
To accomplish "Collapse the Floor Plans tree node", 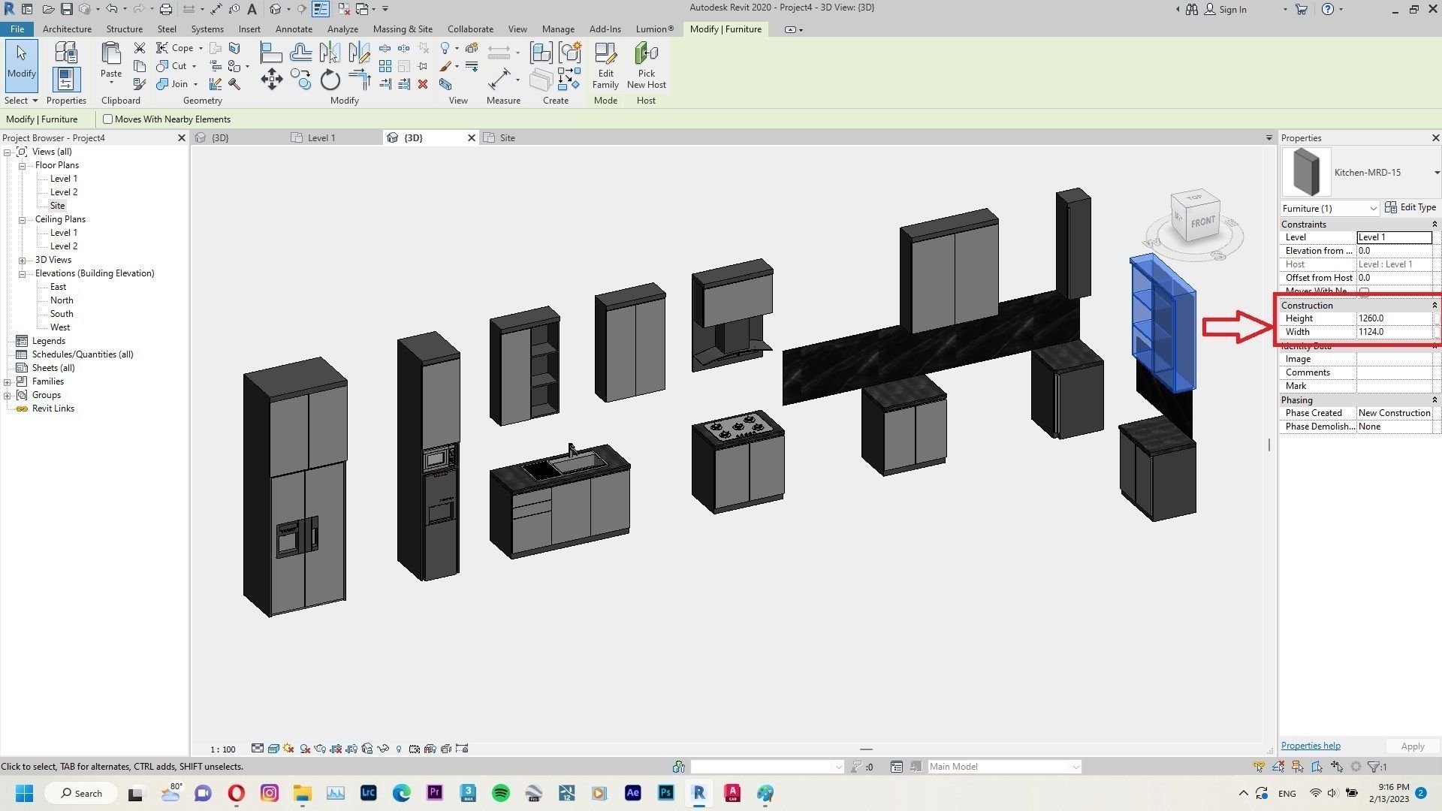I will point(23,165).
